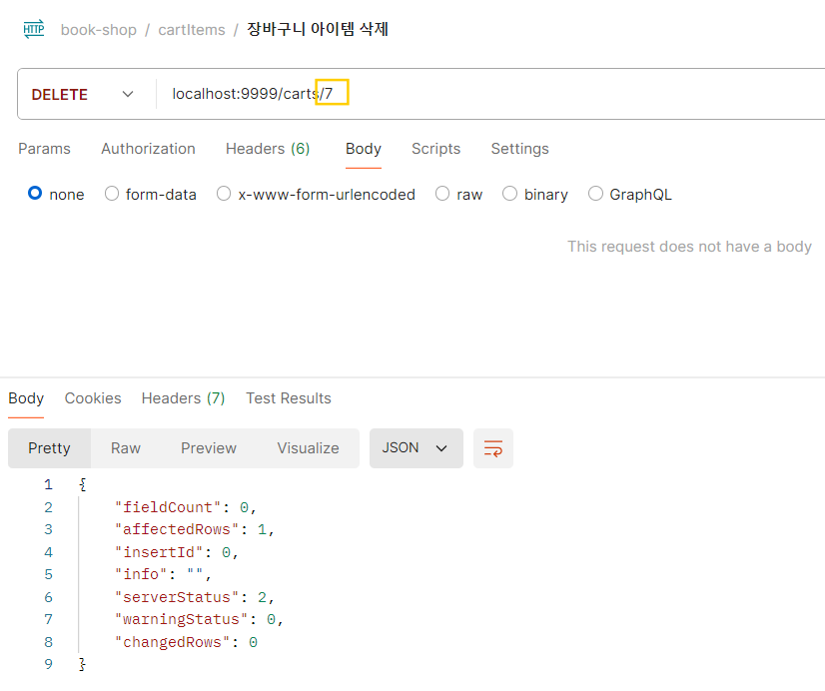Click the "warningStatus" line in response

click(x=199, y=619)
